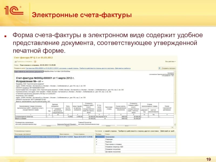
Task: Click the Дата подписи column header
Action: [66, 134]
